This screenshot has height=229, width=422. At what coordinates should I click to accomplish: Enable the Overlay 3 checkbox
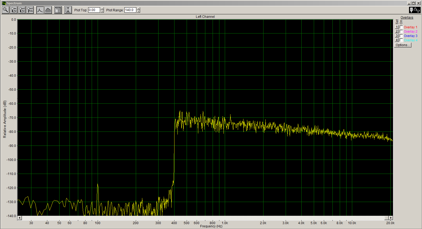pyautogui.click(x=401, y=36)
